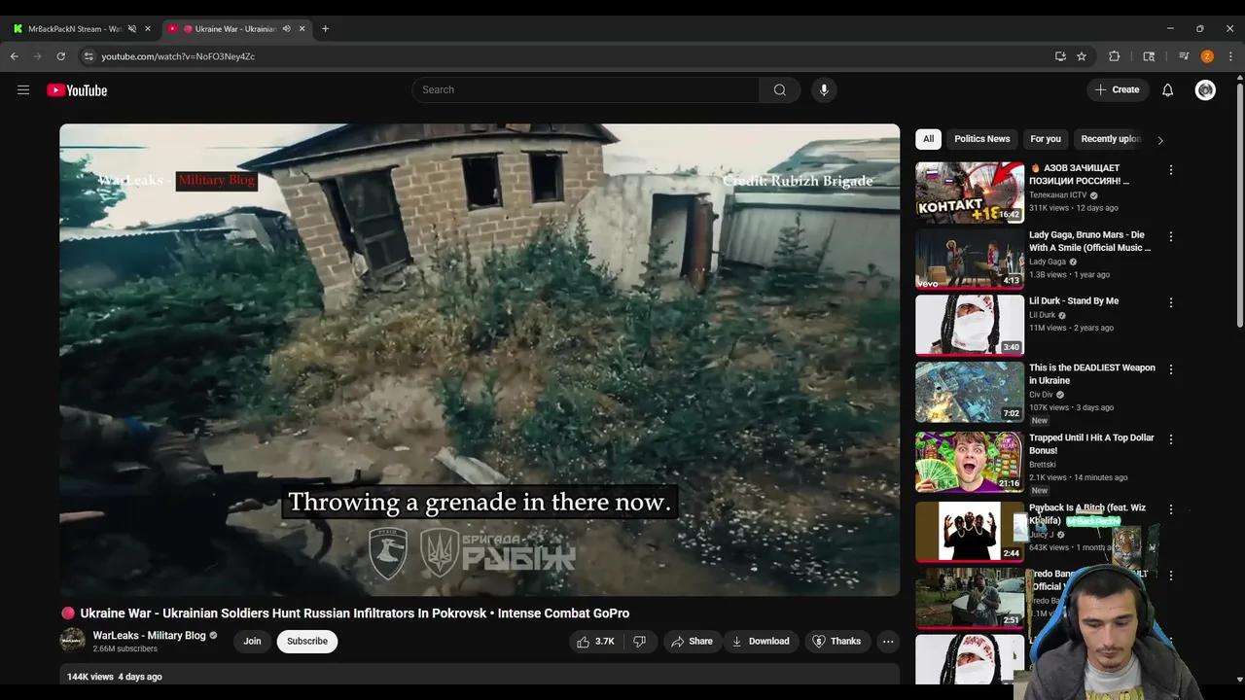Open the browser extensions puzzle icon
Screen dimensions: 1245x700
[1115, 56]
